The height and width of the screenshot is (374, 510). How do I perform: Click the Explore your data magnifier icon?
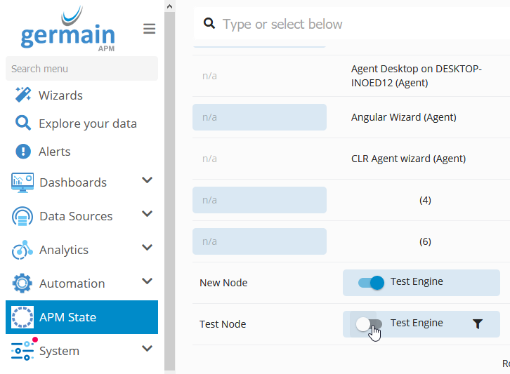[x=23, y=123]
